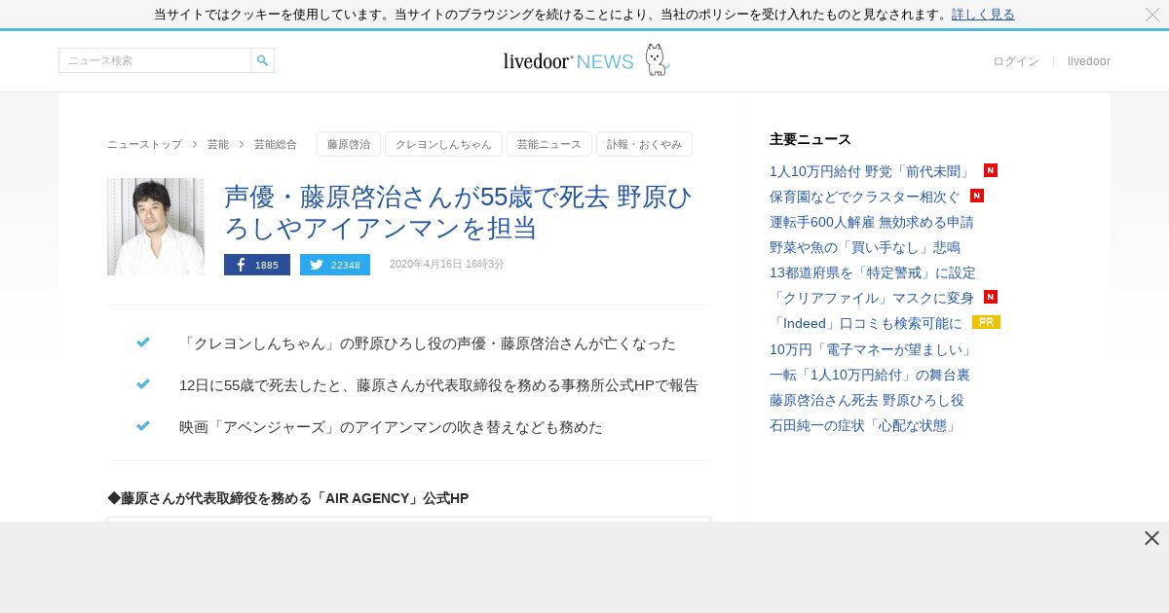Open headline 石田純一の症状「心配な状態」
Viewport: 1169px width, 613px height.
coord(865,425)
